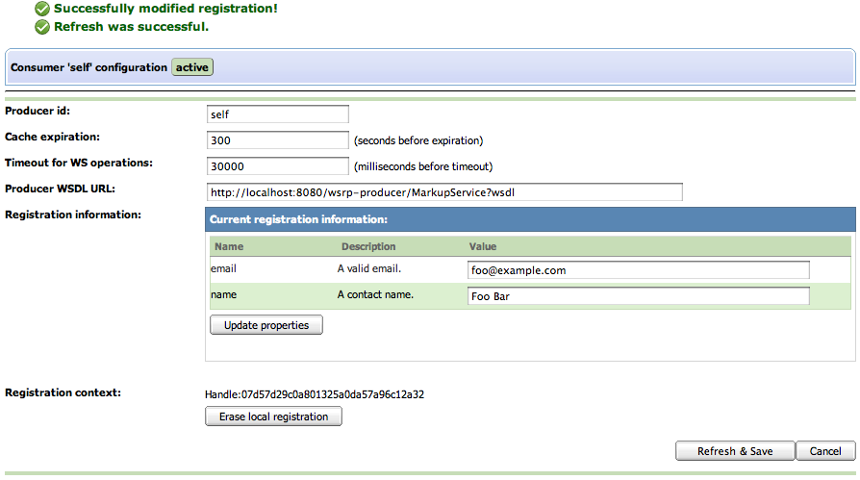Click the Consumer 'self' configuration title
Screen dimensions: 860x480
[89, 68]
